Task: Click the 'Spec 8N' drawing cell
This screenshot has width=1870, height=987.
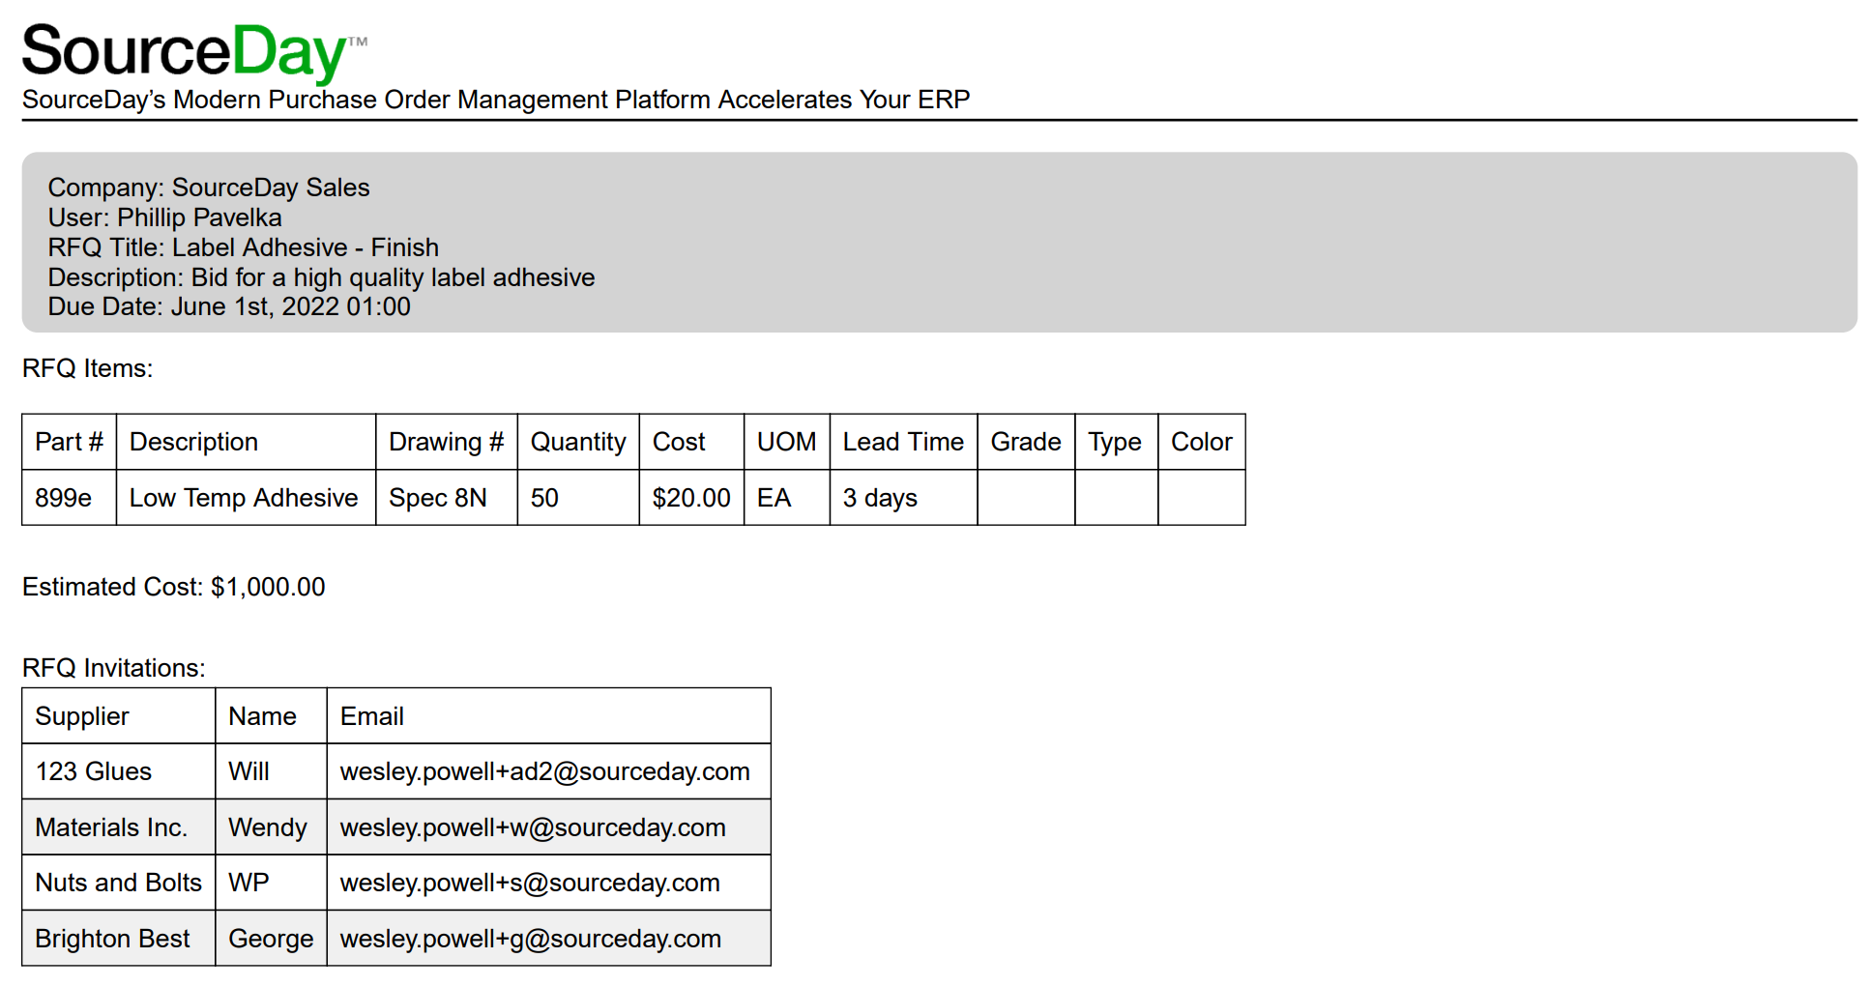Action: click(447, 498)
